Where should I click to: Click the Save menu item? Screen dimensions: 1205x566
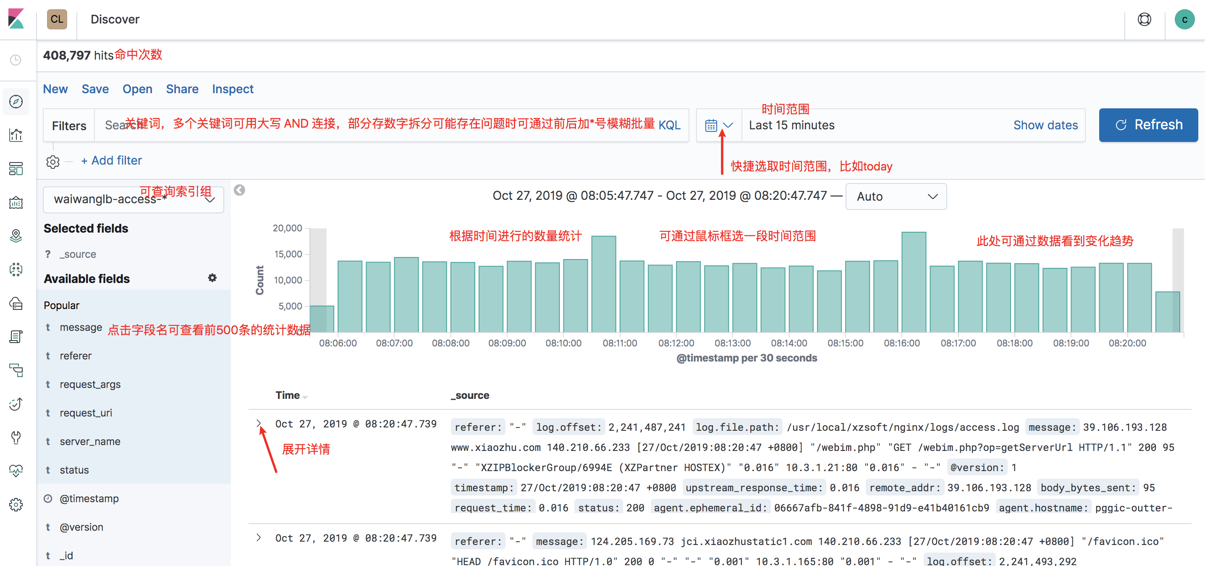[x=95, y=89]
